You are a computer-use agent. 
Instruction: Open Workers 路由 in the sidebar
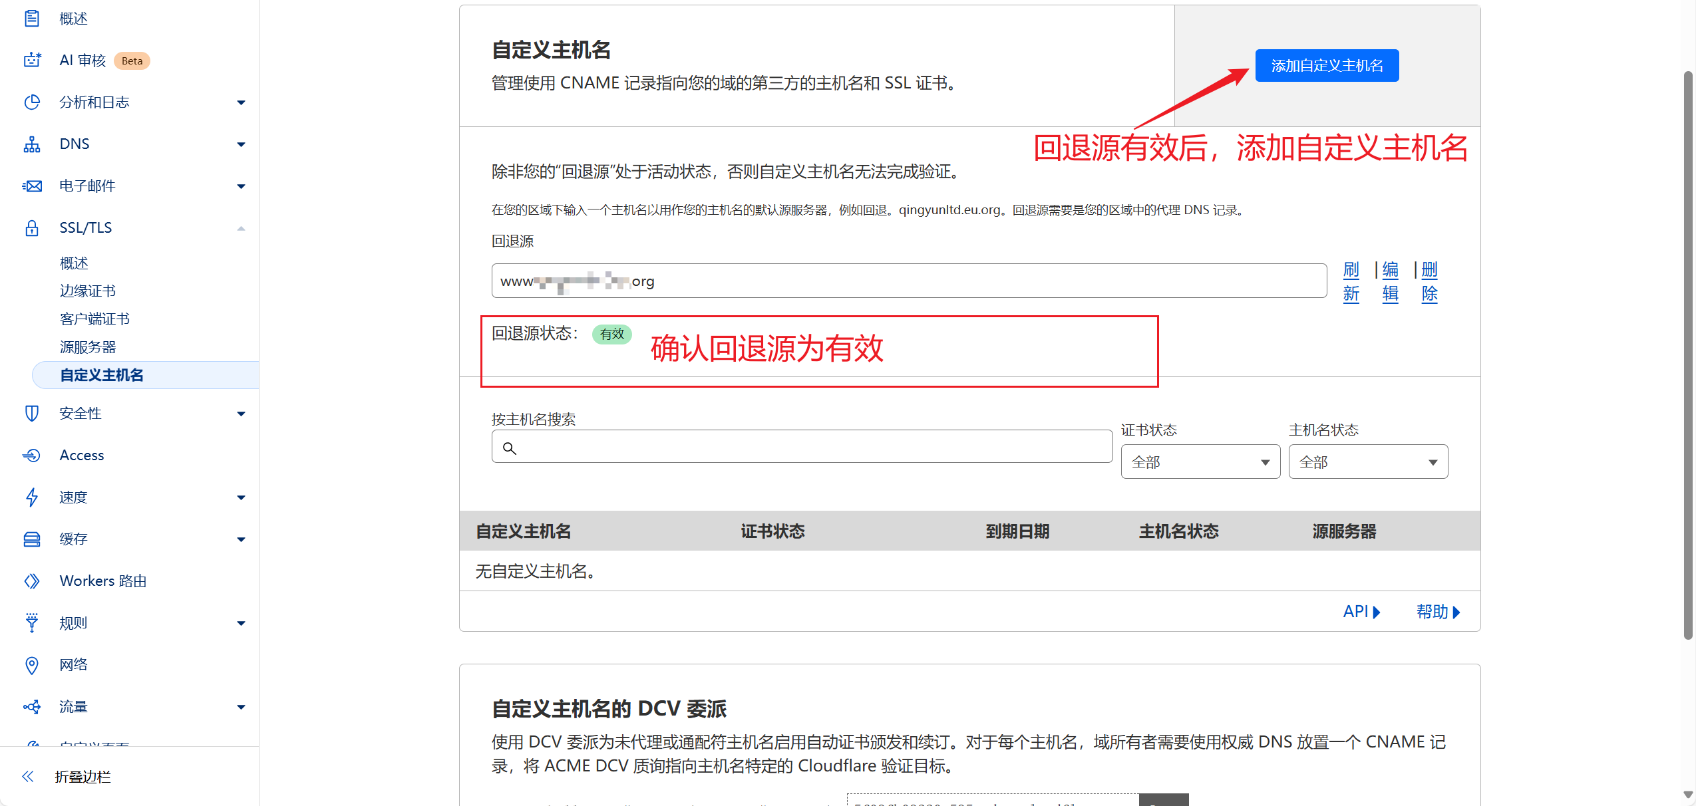pos(103,581)
